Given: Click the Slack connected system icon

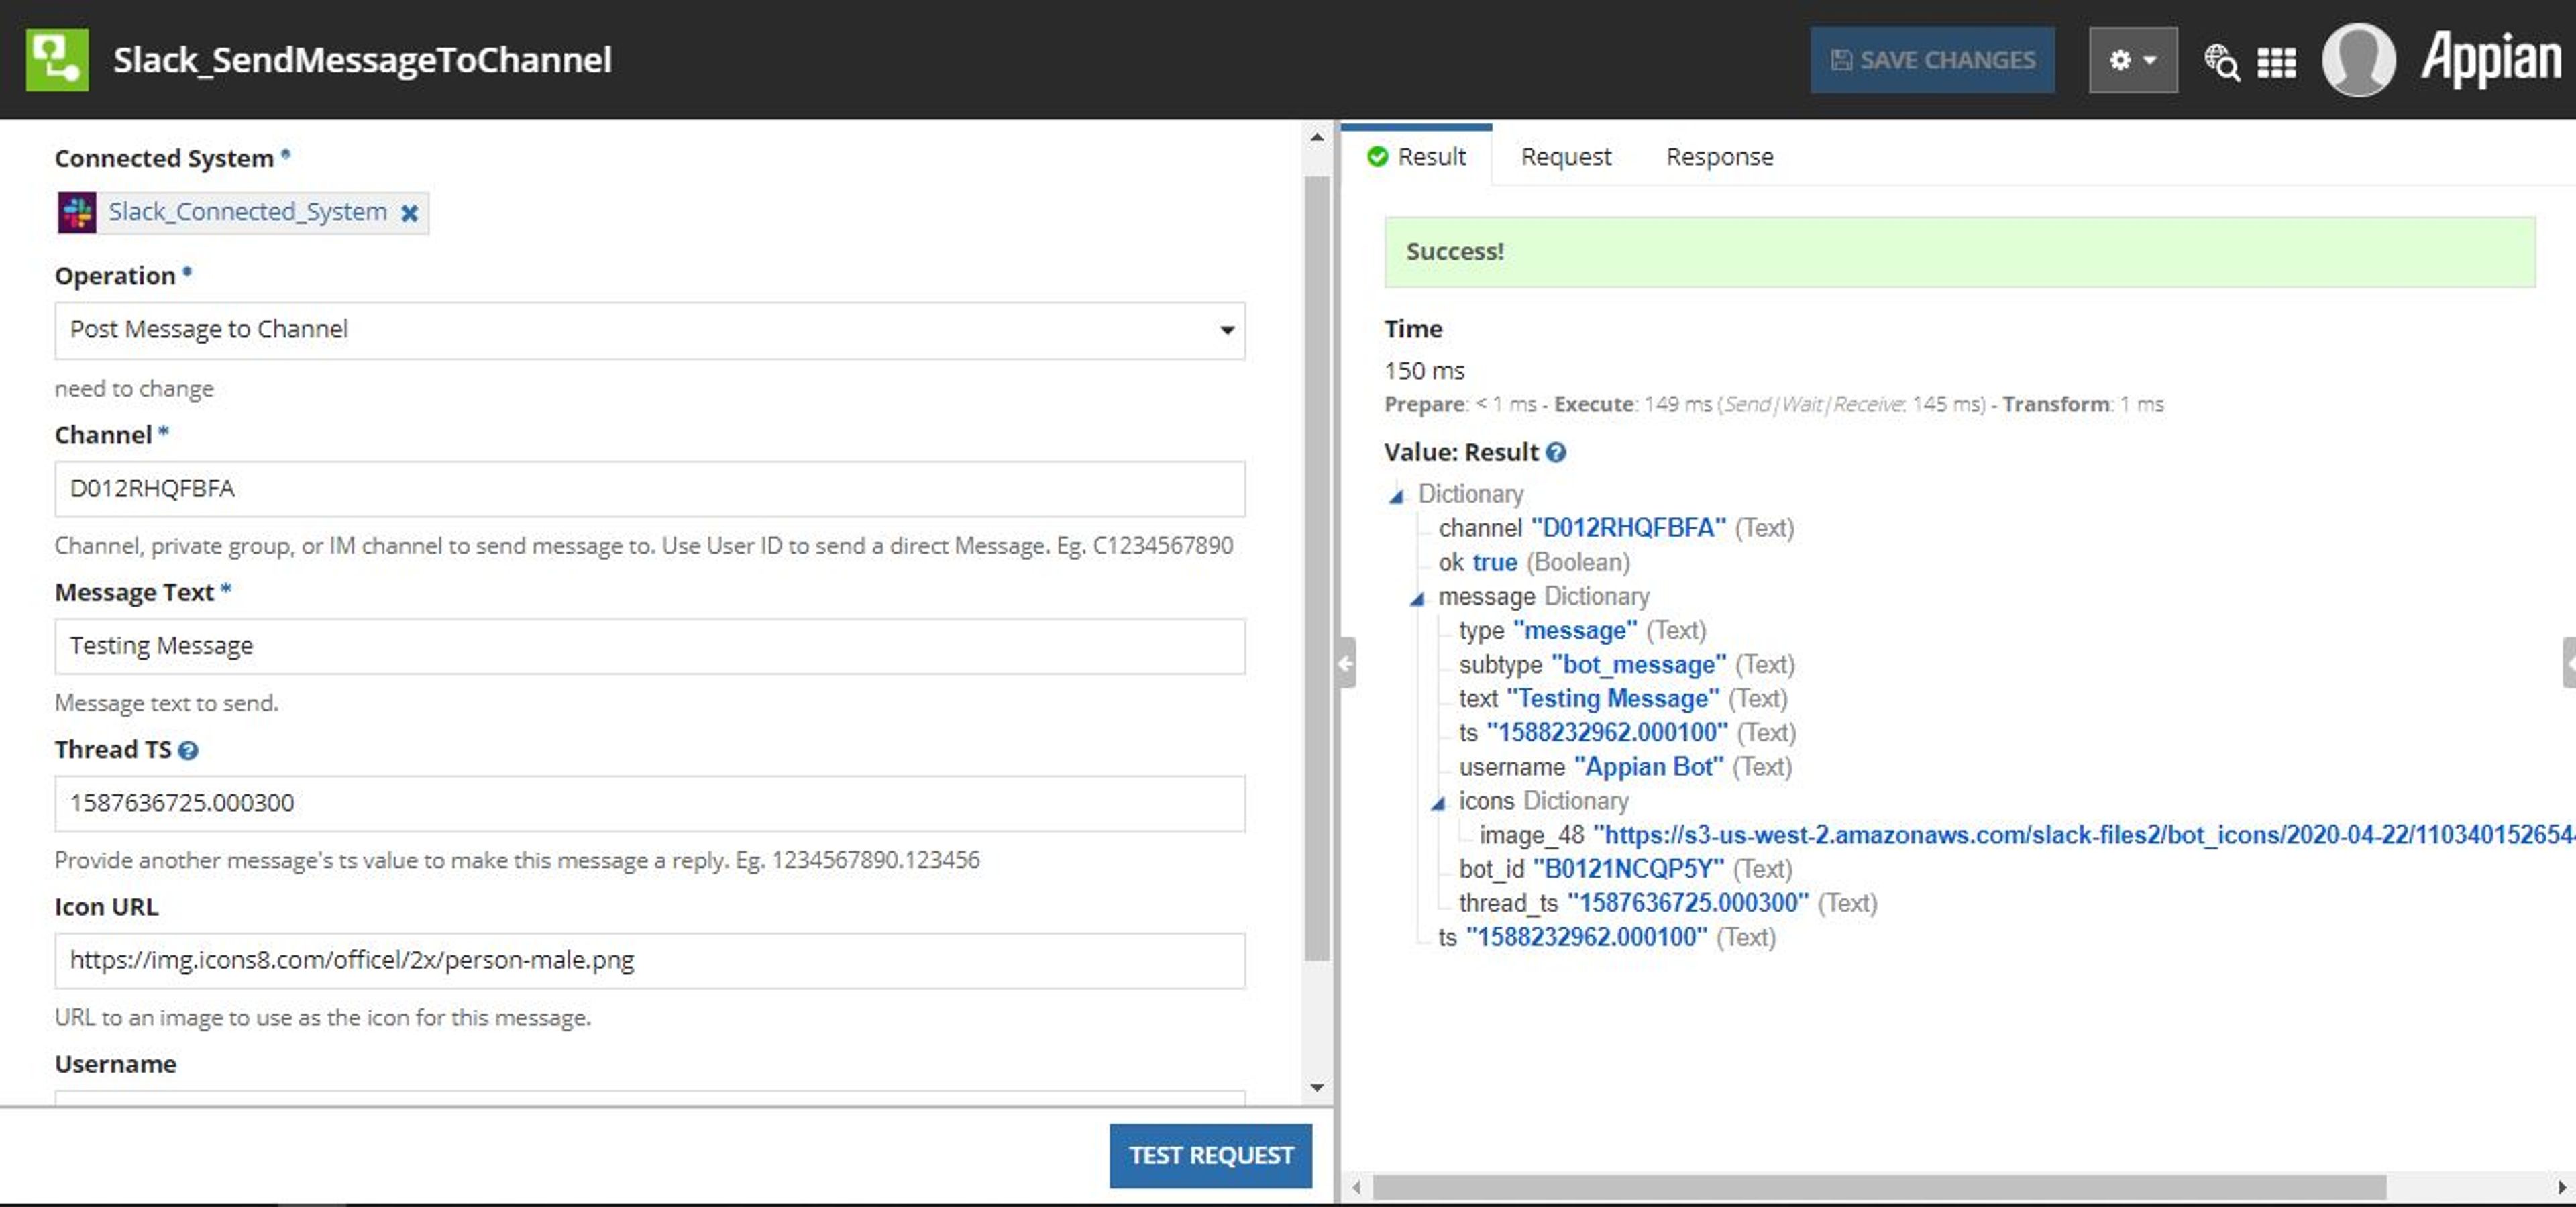Looking at the screenshot, I should point(77,212).
